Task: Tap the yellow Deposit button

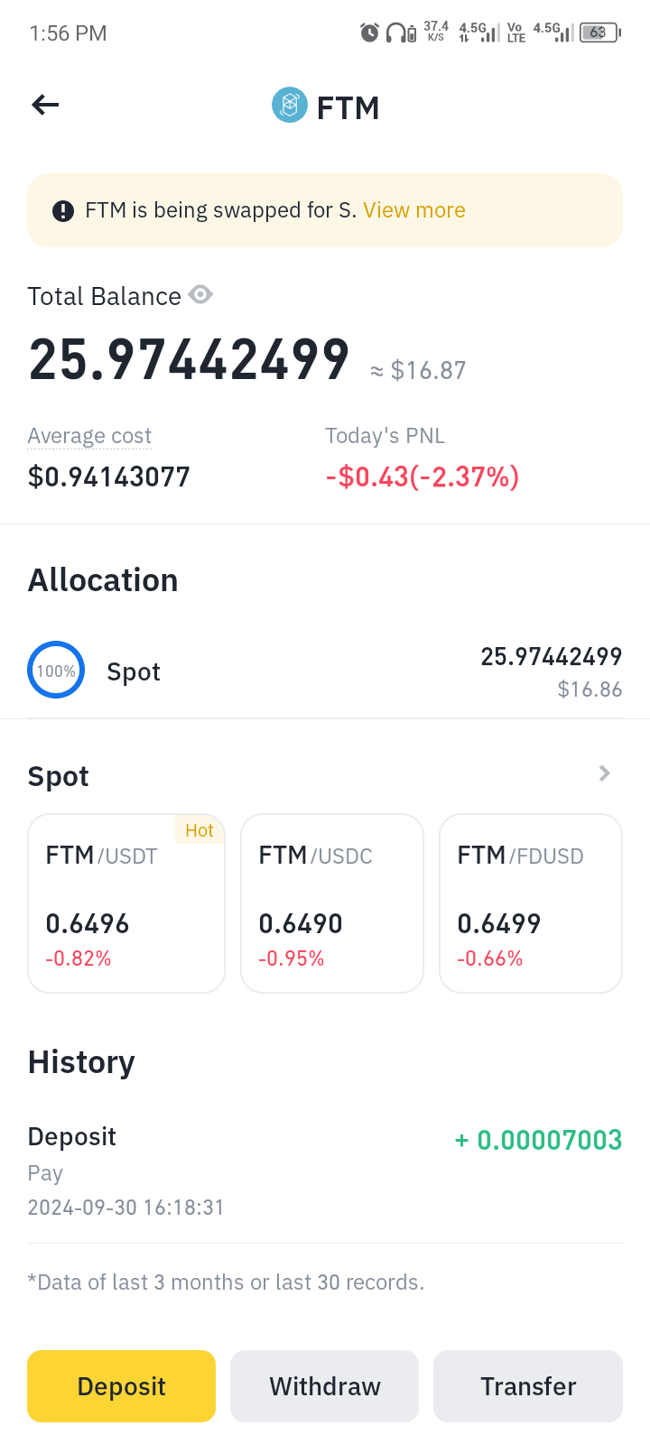Action: pyautogui.click(x=121, y=1386)
